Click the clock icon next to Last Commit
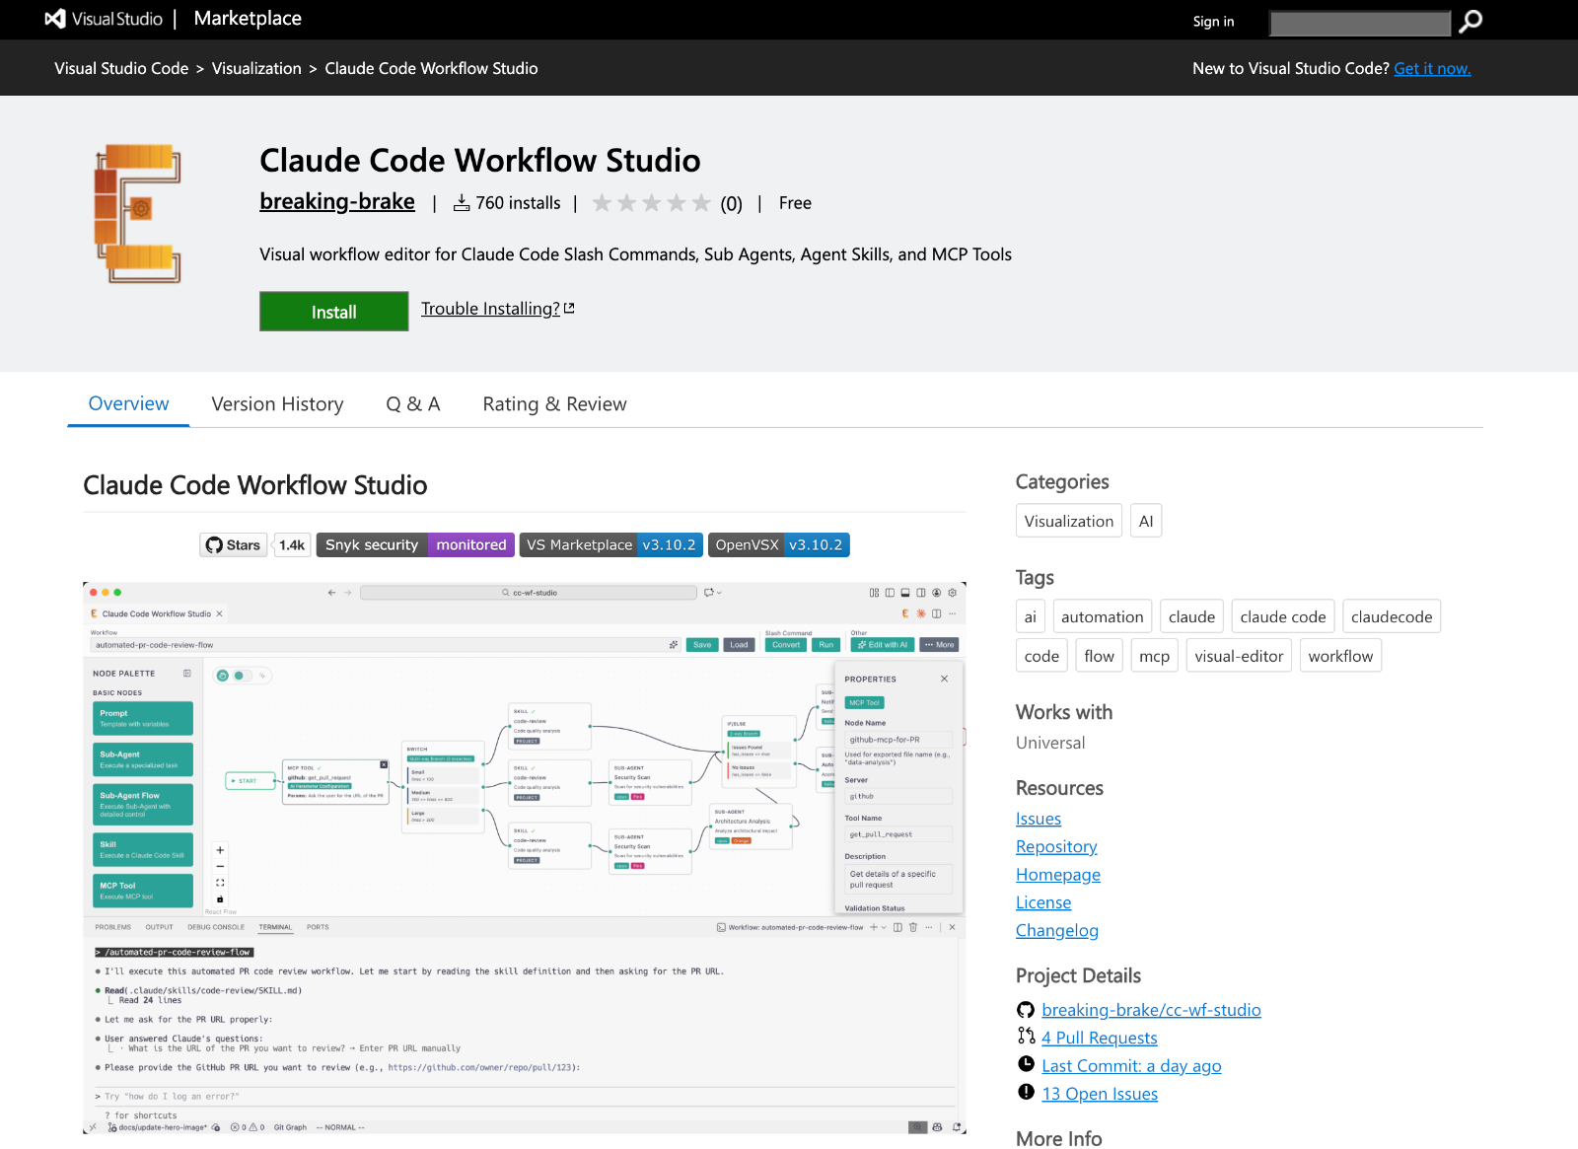The width and height of the screenshot is (1578, 1149). coord(1026,1064)
